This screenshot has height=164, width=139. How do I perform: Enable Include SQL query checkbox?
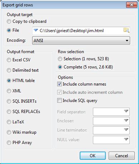click(59, 101)
